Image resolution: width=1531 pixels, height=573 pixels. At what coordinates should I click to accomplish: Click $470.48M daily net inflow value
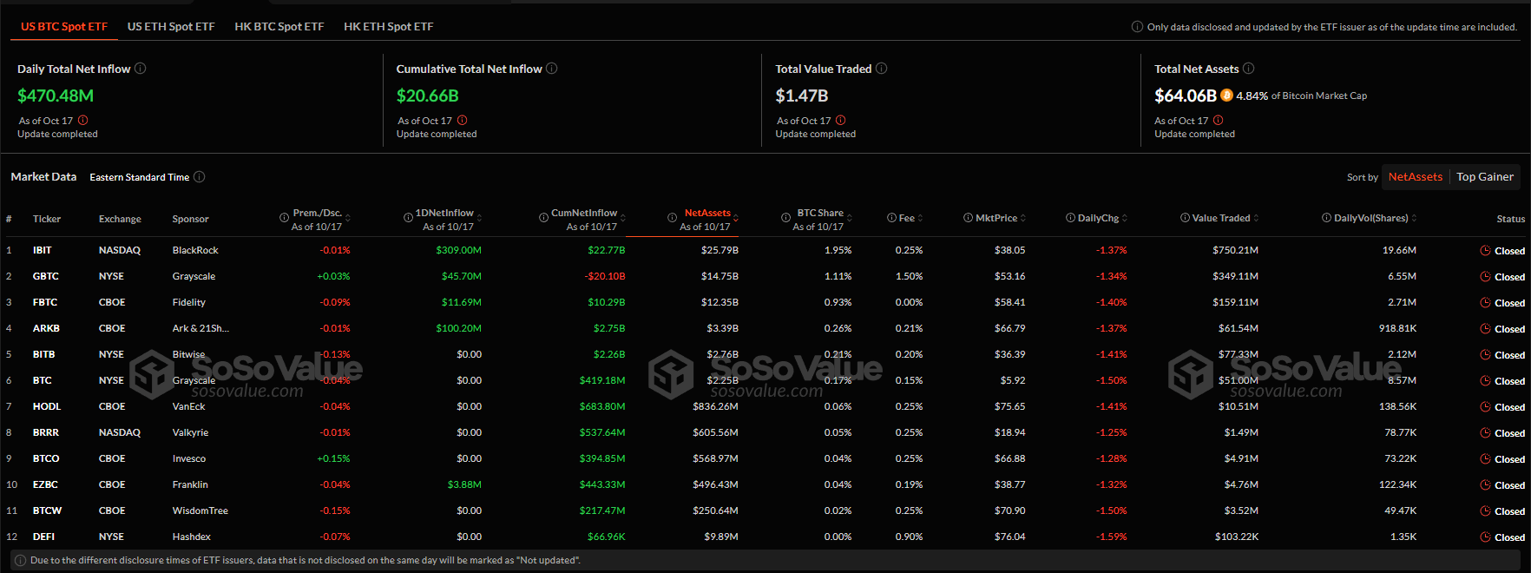click(56, 95)
